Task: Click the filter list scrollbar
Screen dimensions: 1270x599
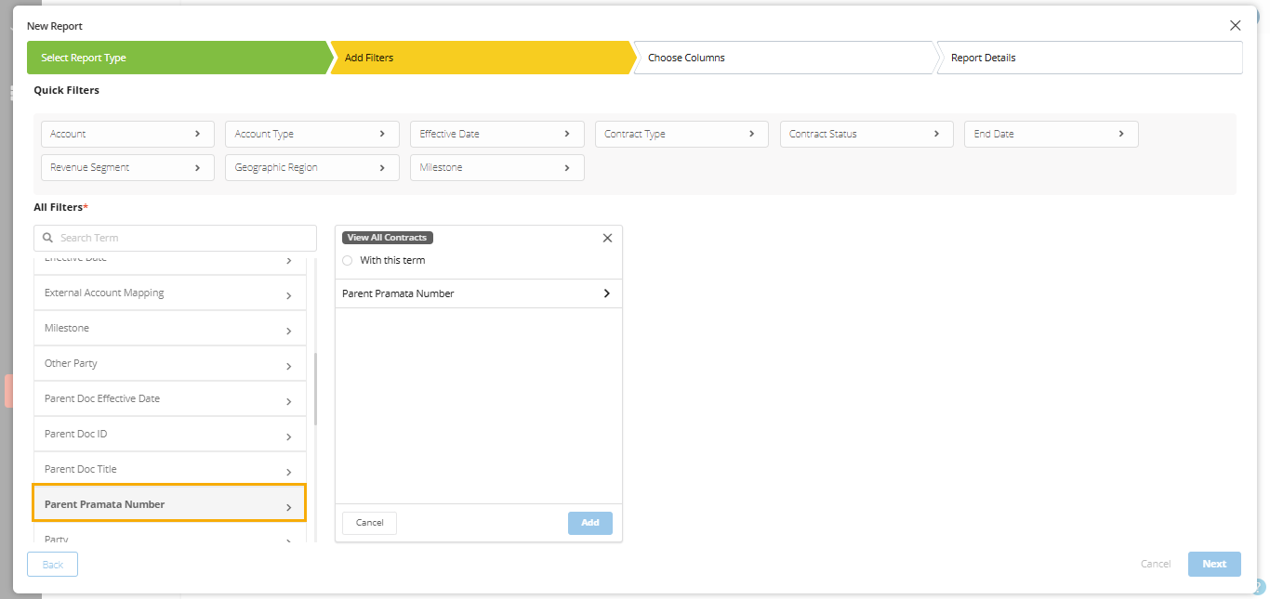Action: point(316,388)
